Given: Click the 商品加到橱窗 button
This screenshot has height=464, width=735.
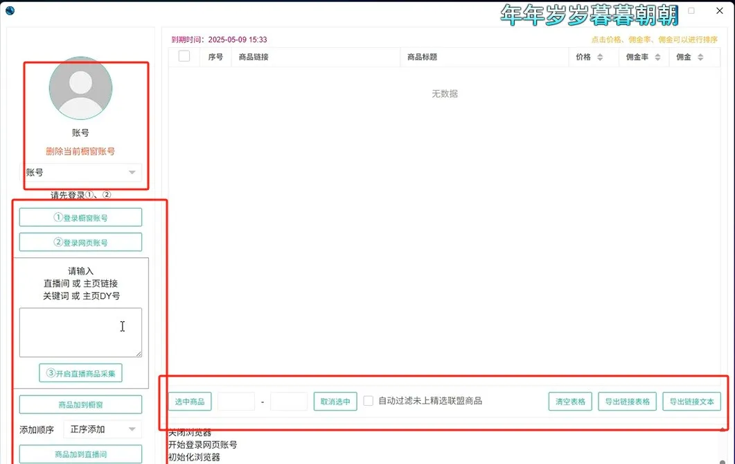Looking at the screenshot, I should [80, 404].
